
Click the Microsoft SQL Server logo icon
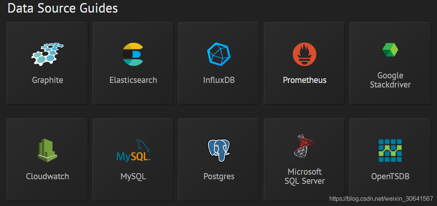[x=304, y=146]
